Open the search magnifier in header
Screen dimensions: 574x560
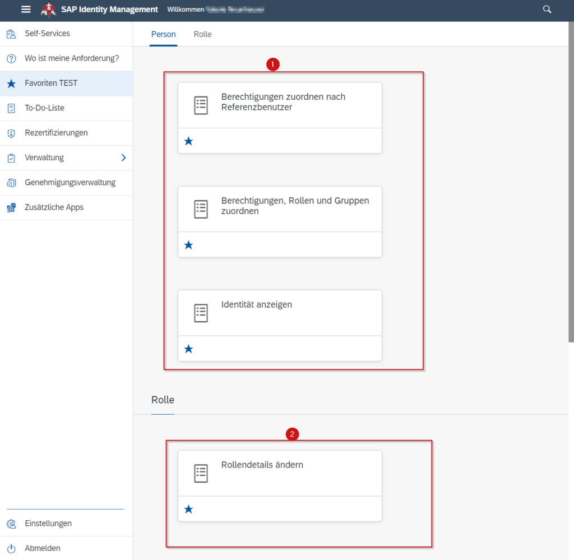[547, 10]
